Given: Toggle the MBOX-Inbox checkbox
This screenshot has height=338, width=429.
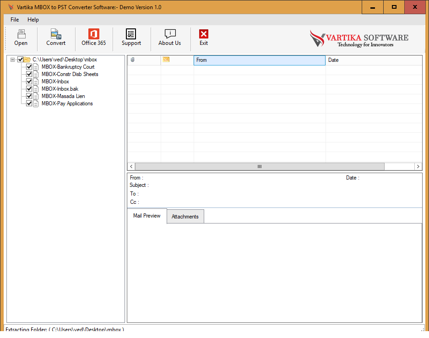Looking at the screenshot, I should point(29,82).
